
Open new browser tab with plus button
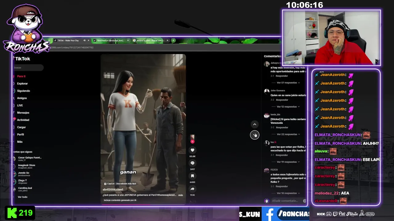pos(173,40)
